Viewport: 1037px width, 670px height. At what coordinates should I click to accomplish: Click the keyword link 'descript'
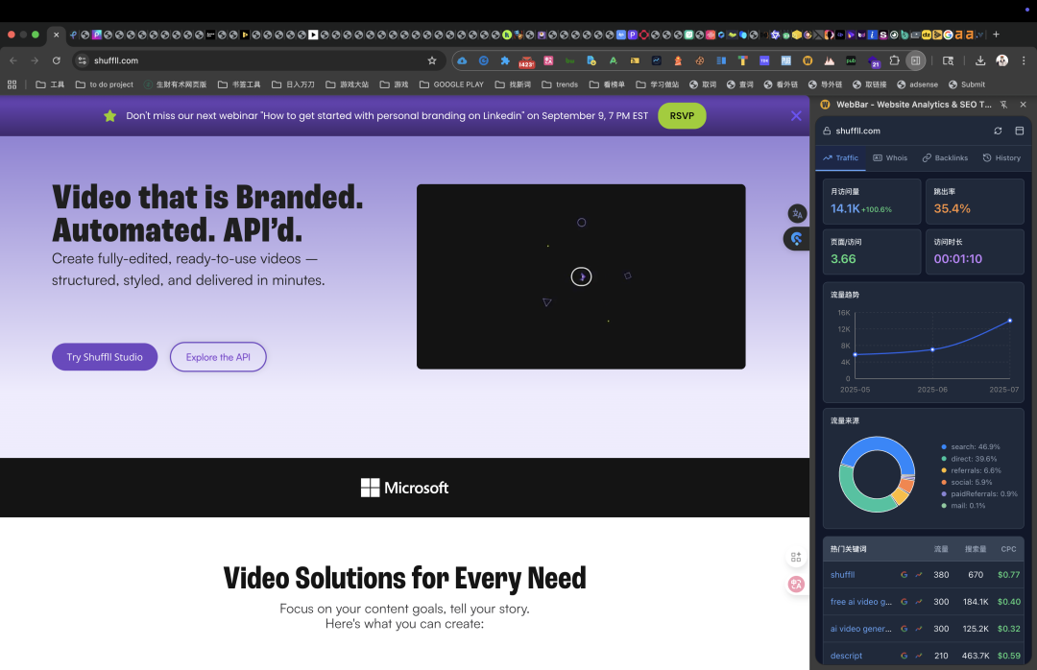point(847,656)
